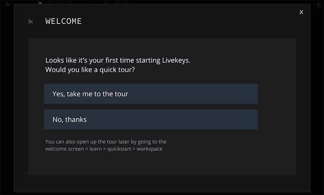
Task: Start the quick tour of Livekeys
Action: tap(151, 94)
